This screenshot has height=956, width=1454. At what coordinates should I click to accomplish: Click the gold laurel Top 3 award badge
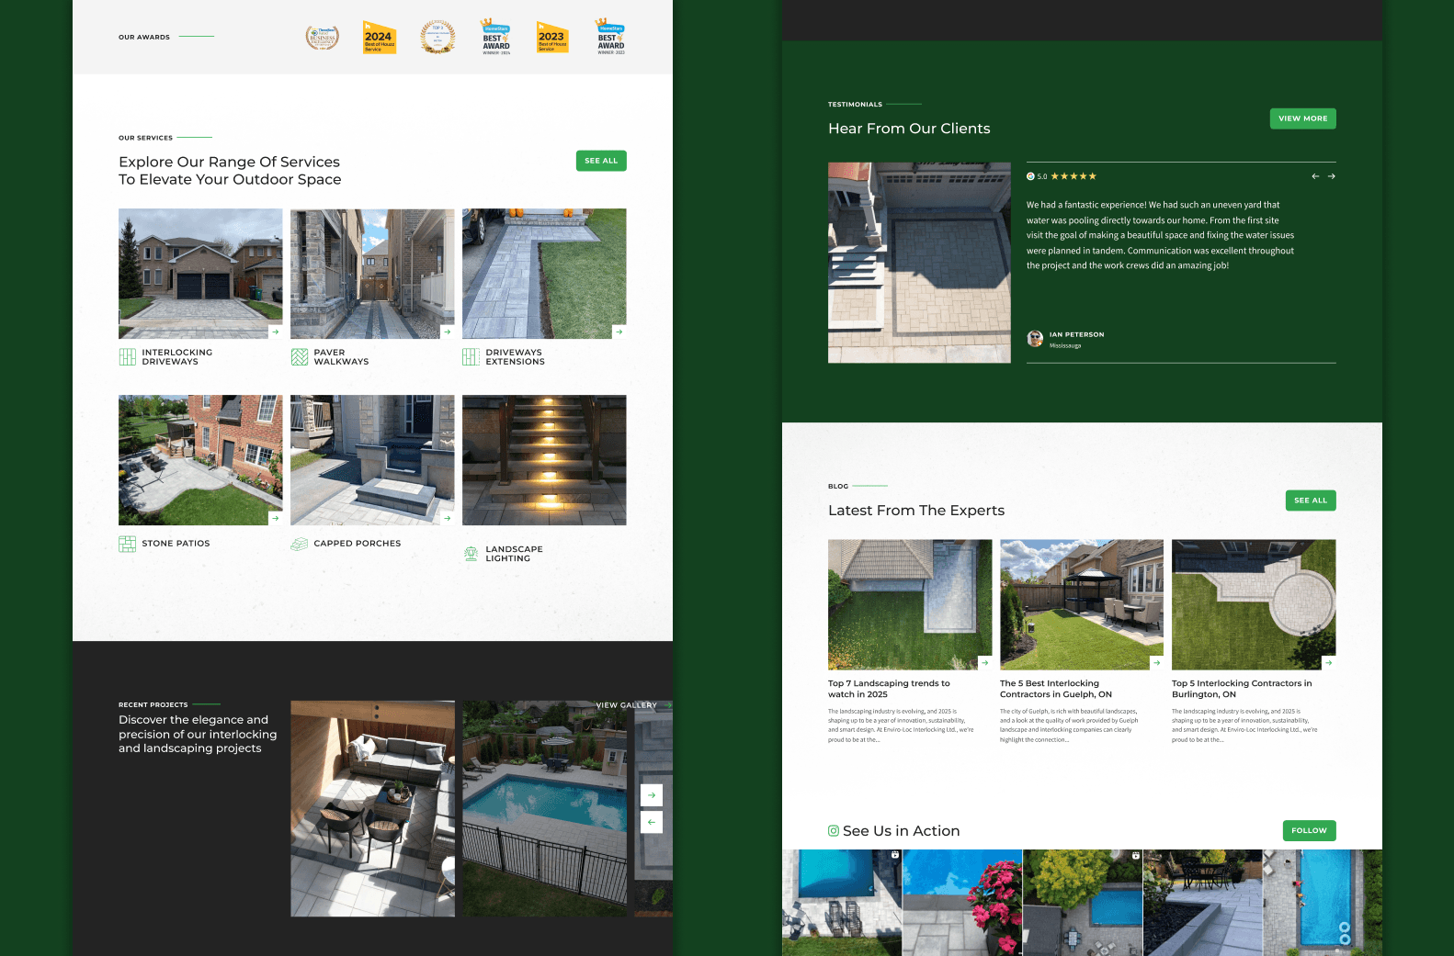(437, 37)
